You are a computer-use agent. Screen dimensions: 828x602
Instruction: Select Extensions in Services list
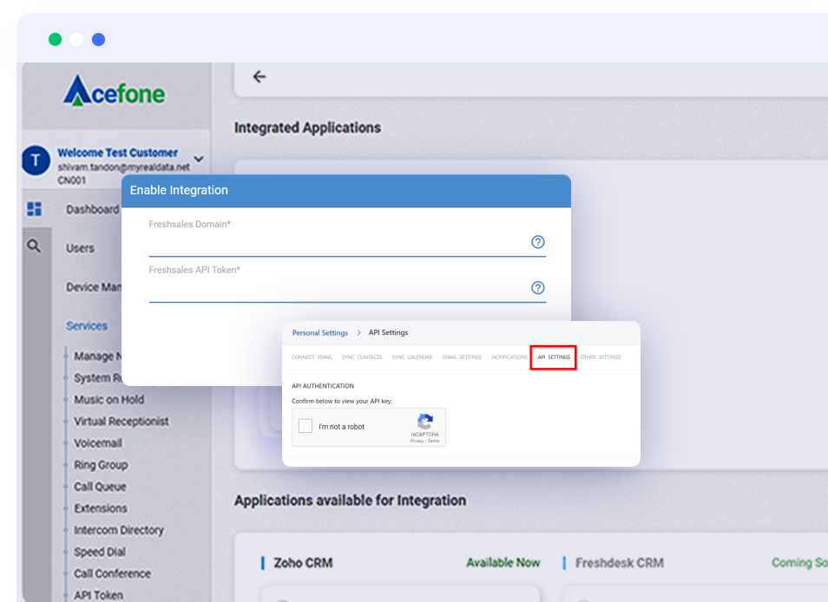(101, 508)
